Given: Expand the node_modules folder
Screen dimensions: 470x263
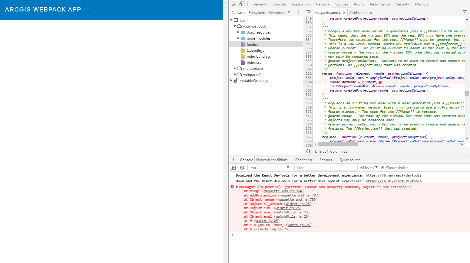Looking at the screenshot, I should (238, 38).
